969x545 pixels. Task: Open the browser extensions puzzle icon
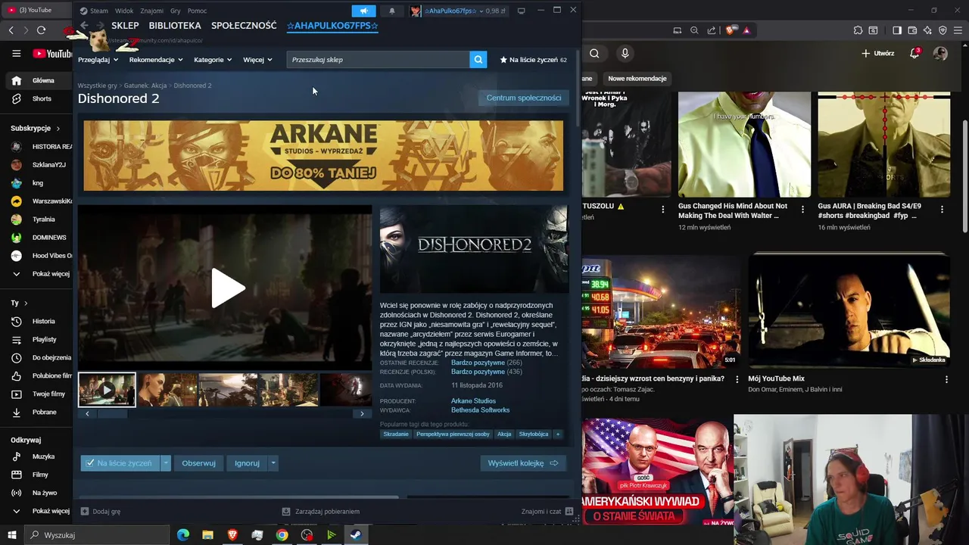pos(858,30)
